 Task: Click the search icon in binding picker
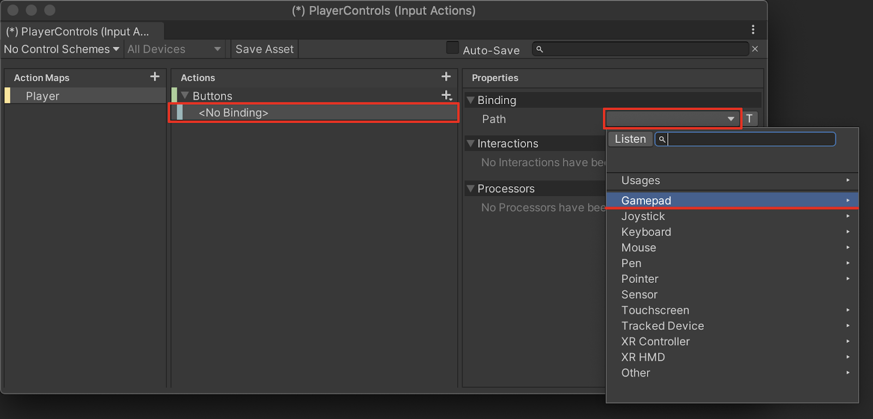point(662,139)
